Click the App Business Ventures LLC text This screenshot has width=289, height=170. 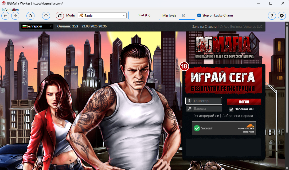pos(241,27)
